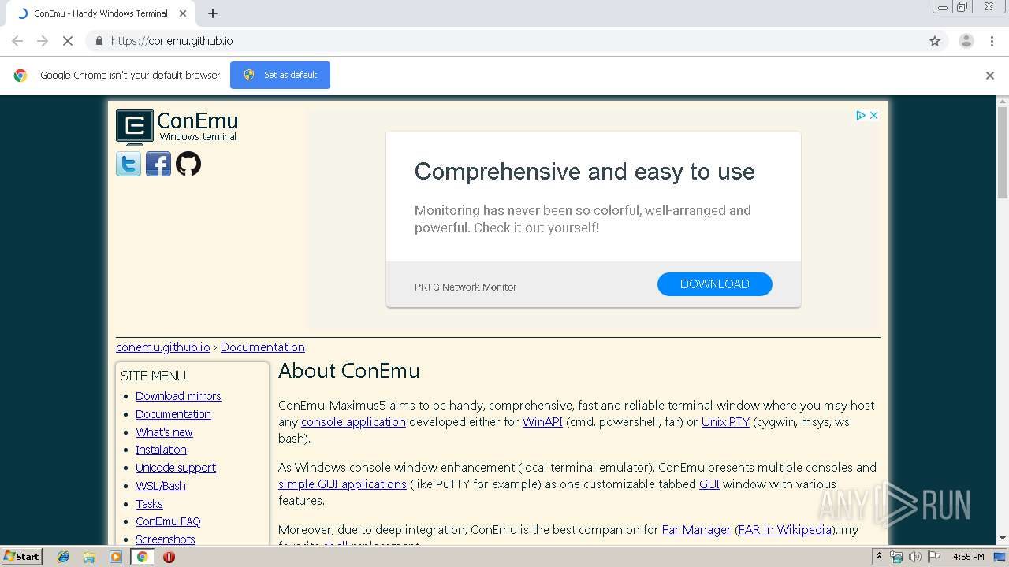Open a new tab with the plus button
Image resolution: width=1009 pixels, height=567 pixels.
pyautogui.click(x=213, y=13)
